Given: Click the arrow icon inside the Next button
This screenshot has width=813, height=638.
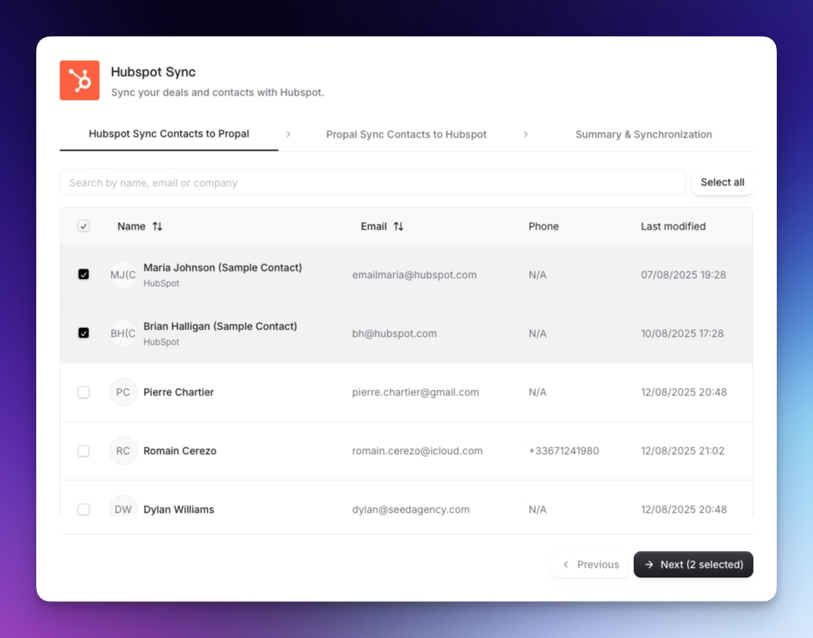Looking at the screenshot, I should [x=650, y=564].
